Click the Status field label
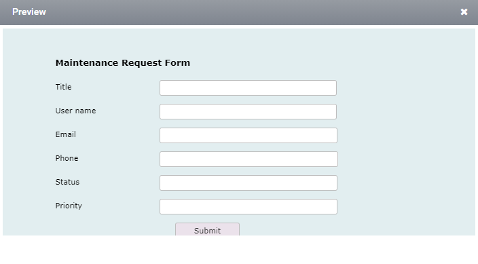Image resolution: width=478 pixels, height=264 pixels. tap(67, 182)
